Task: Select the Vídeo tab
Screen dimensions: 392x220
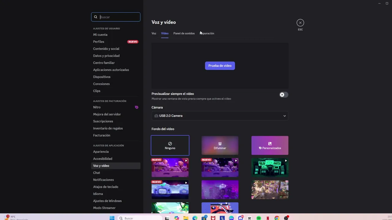Action: click(165, 33)
